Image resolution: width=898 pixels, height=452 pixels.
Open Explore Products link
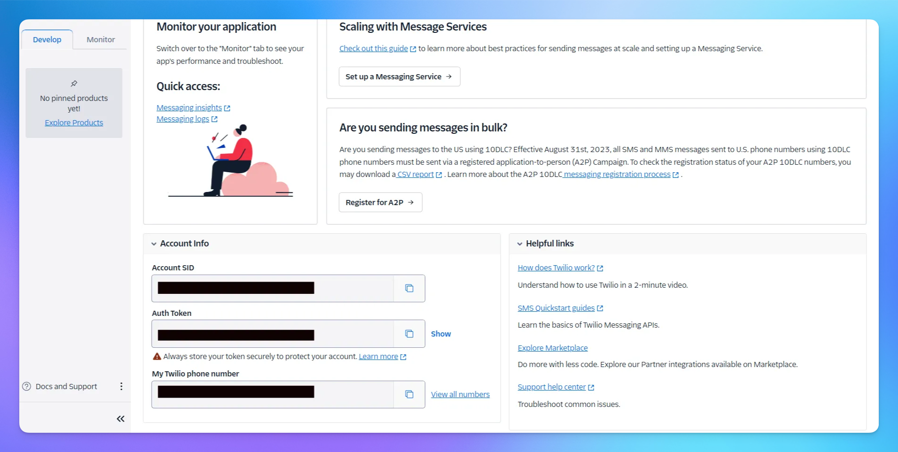pyautogui.click(x=74, y=123)
